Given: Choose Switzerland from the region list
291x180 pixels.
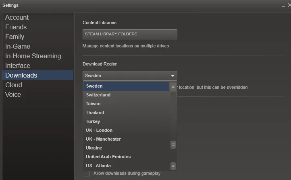Looking at the screenshot, I should (x=126, y=95).
